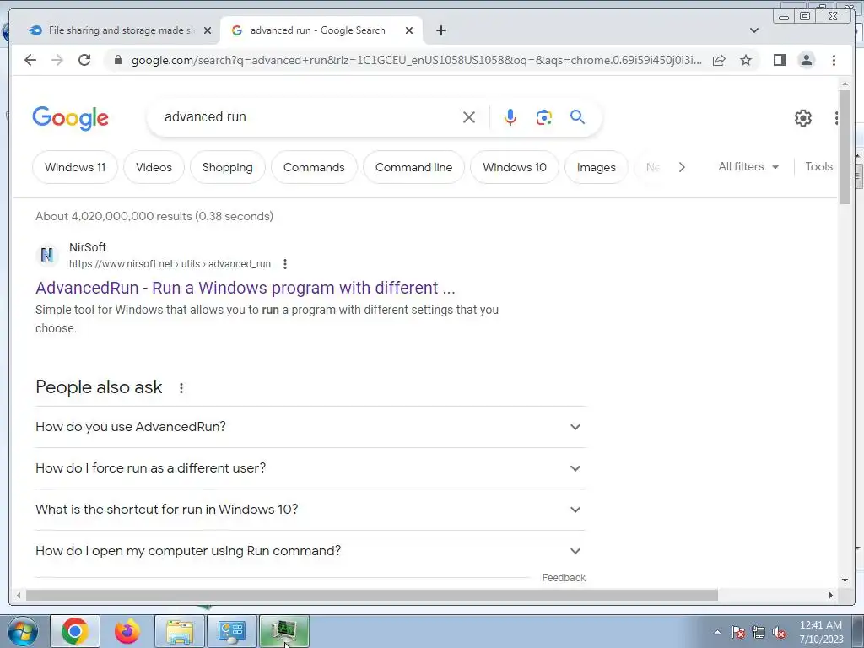Search by image with the Google Lens icon
The image size is (864, 648).
(x=544, y=117)
